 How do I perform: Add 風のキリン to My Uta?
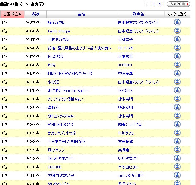[177, 150]
